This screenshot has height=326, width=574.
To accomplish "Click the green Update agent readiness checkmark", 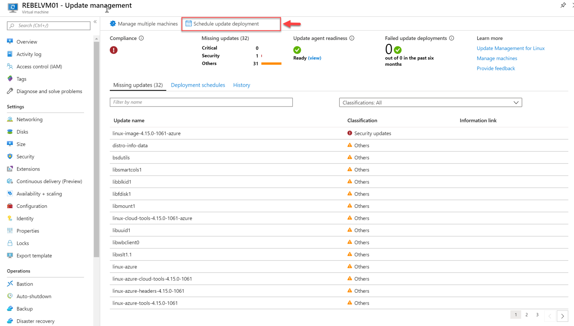I will pos(297,49).
